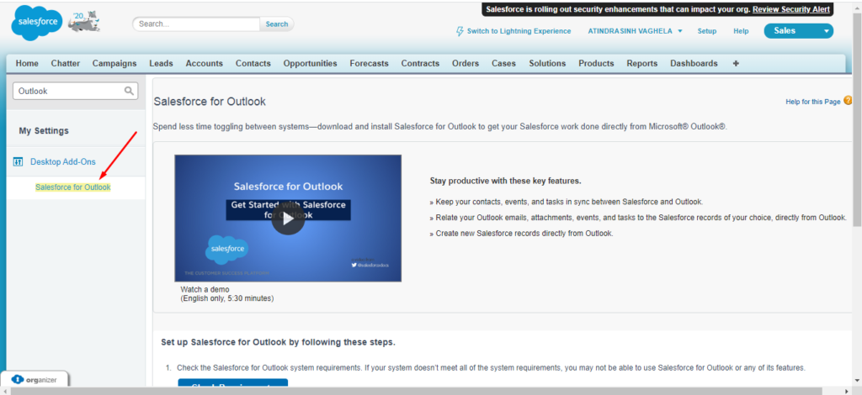The width and height of the screenshot is (862, 395).
Task: Click the Help for this Page question icon
Action: pos(848,100)
